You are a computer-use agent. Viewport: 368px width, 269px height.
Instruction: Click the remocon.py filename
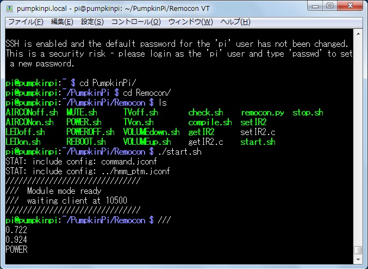pyautogui.click(x=262, y=112)
